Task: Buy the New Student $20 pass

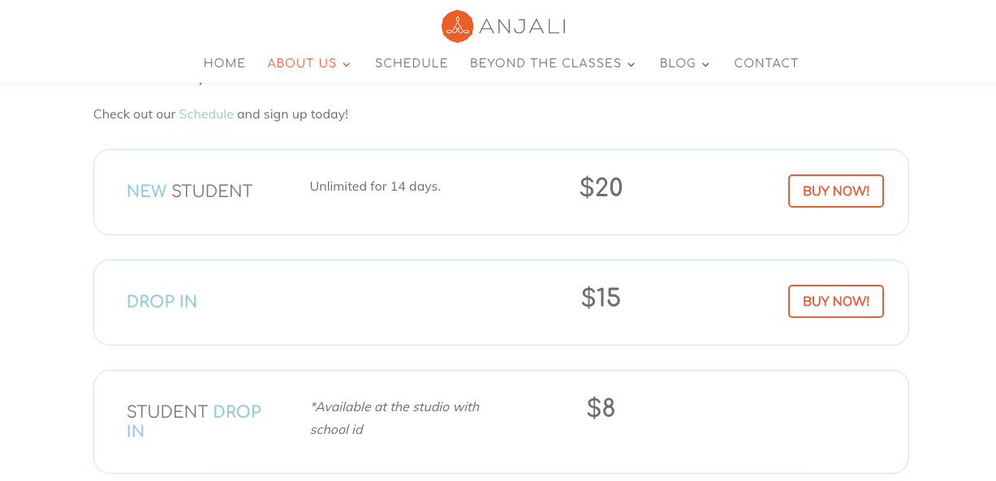Action: [x=836, y=191]
